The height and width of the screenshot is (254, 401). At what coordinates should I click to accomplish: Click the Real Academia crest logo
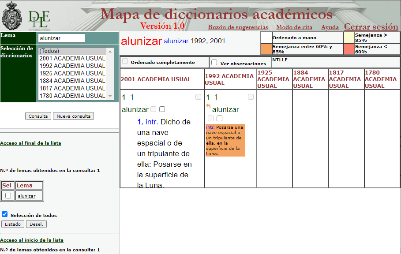coord(12,15)
